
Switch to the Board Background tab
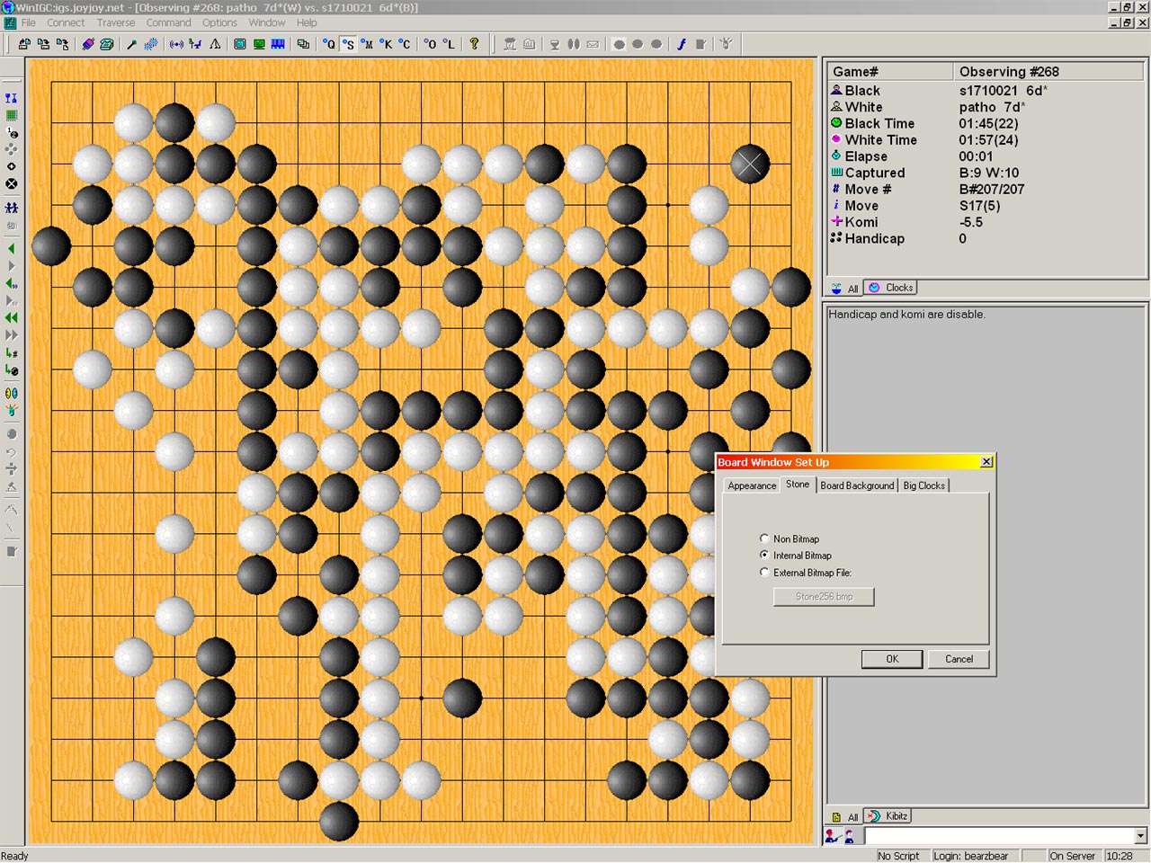click(x=857, y=485)
